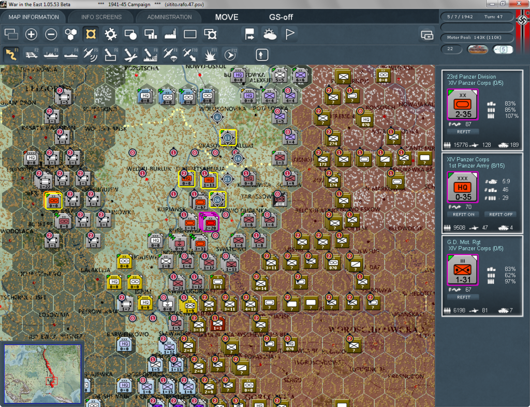530x407 pixels.
Task: Click the "22" value box
Action: pos(451,49)
